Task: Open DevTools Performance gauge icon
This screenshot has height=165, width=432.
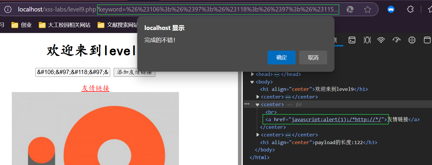Action: tap(397, 40)
